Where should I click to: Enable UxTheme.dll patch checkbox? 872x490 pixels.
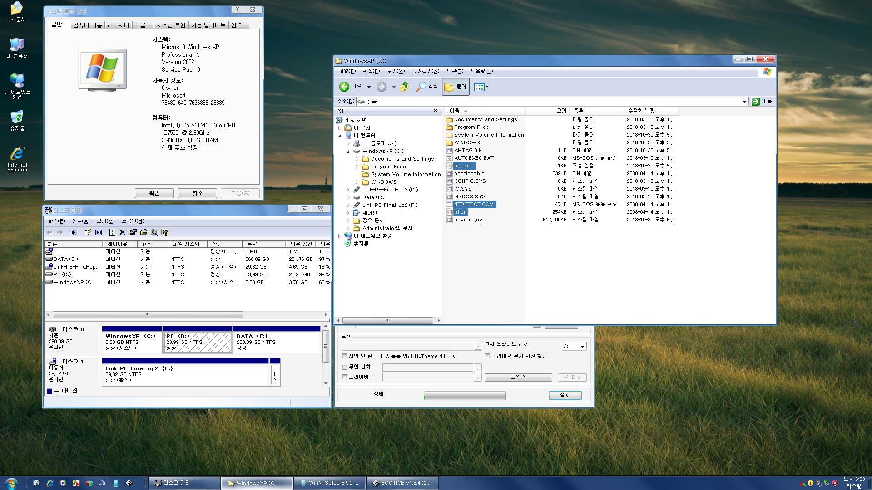(x=345, y=357)
